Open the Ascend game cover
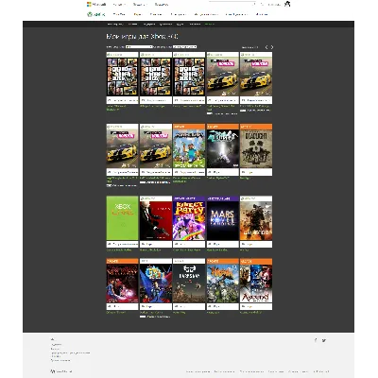 256,283
